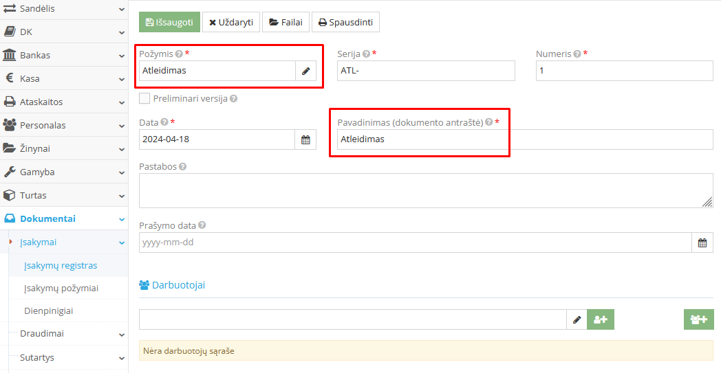Open Dienpinigiai in the sidebar
721x373 pixels.
tap(48, 310)
